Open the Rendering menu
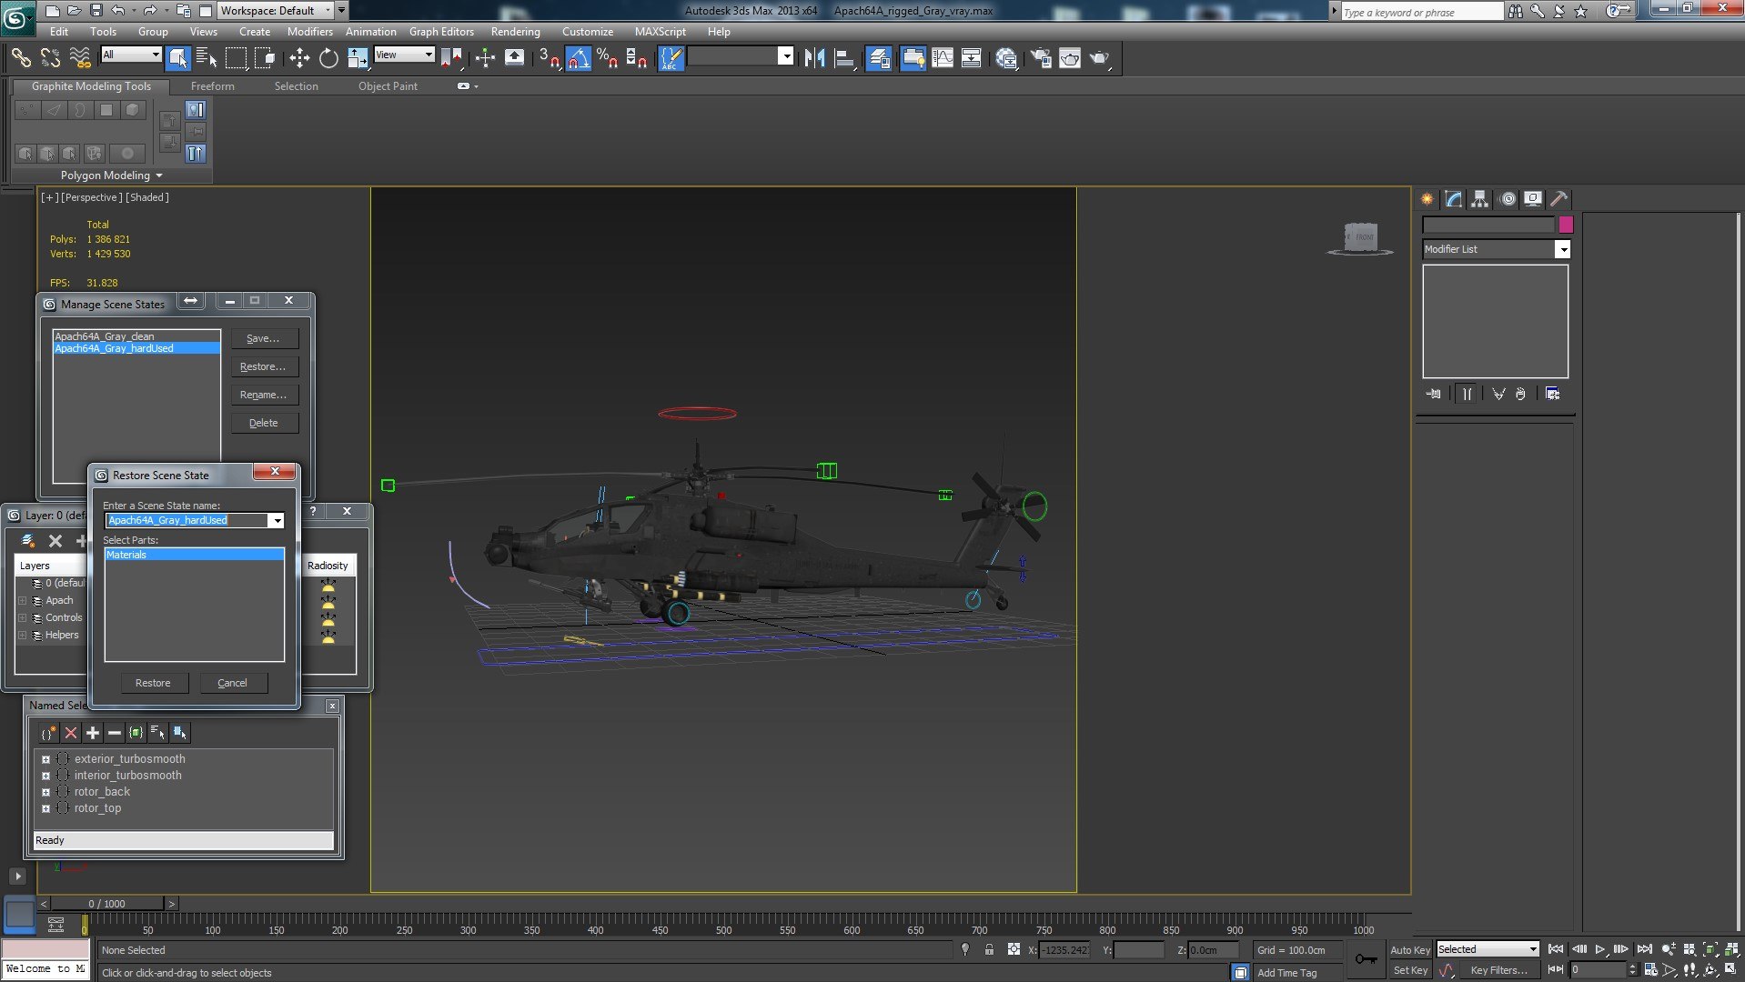Viewport: 1745px width, 982px height. [x=515, y=32]
